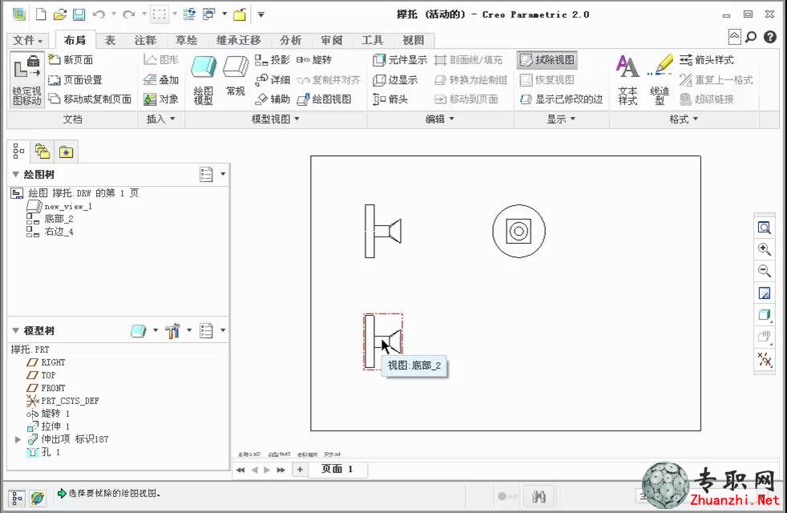
Task: Save the drawing with the floppy disk icon
Action: [79, 14]
